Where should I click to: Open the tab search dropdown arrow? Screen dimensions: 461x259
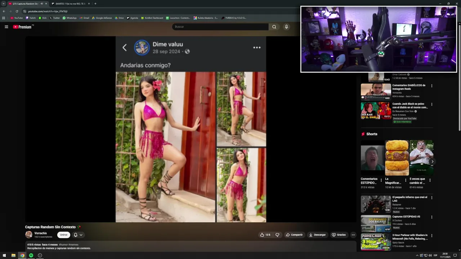click(x=3, y=4)
